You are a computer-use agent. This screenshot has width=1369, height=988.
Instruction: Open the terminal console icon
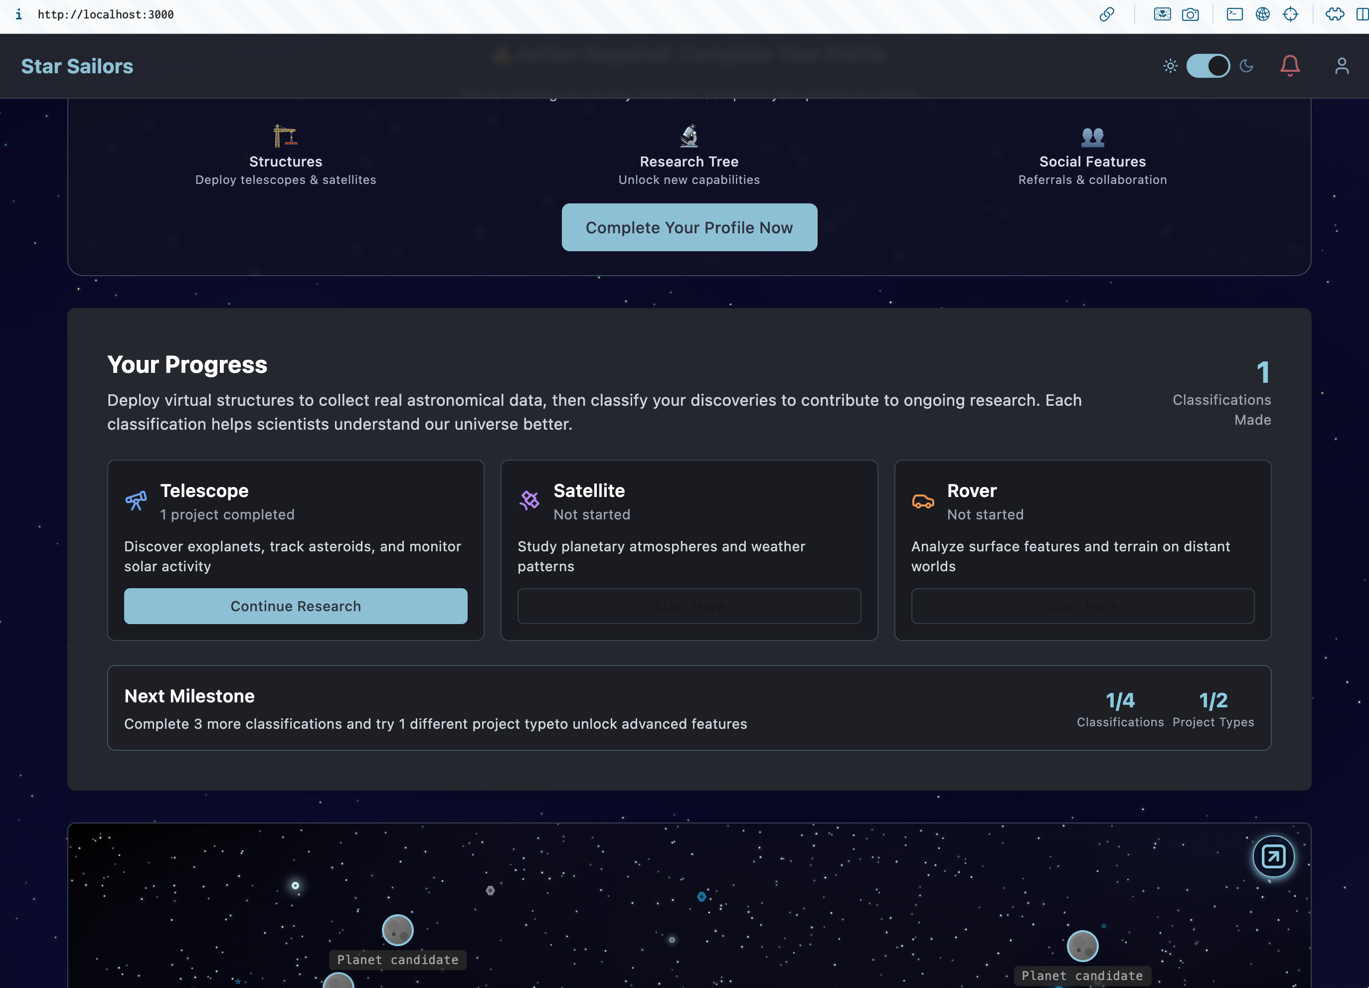coord(1234,14)
